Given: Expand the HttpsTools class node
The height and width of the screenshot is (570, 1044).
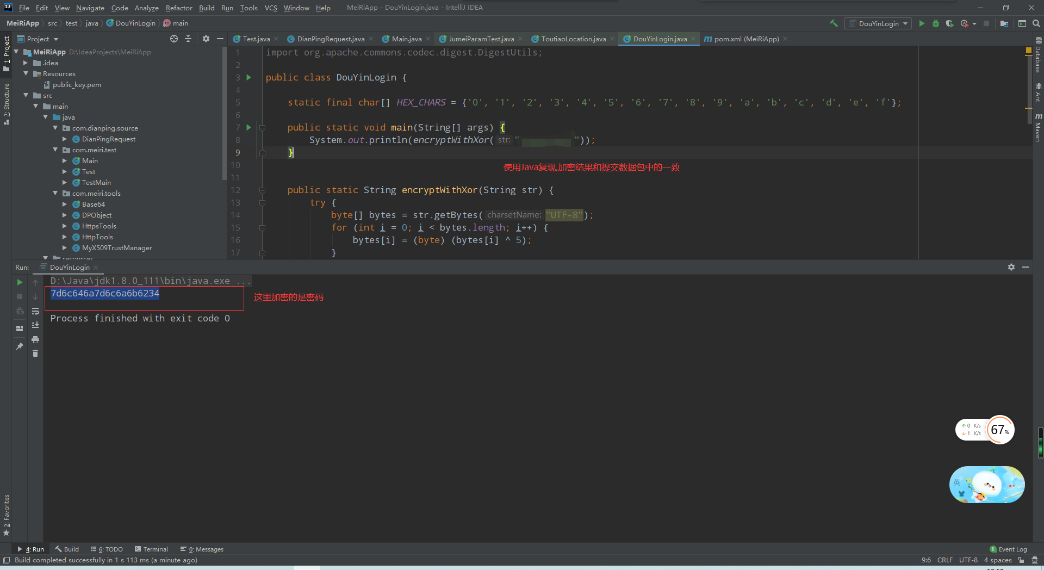Looking at the screenshot, I should tap(65, 226).
